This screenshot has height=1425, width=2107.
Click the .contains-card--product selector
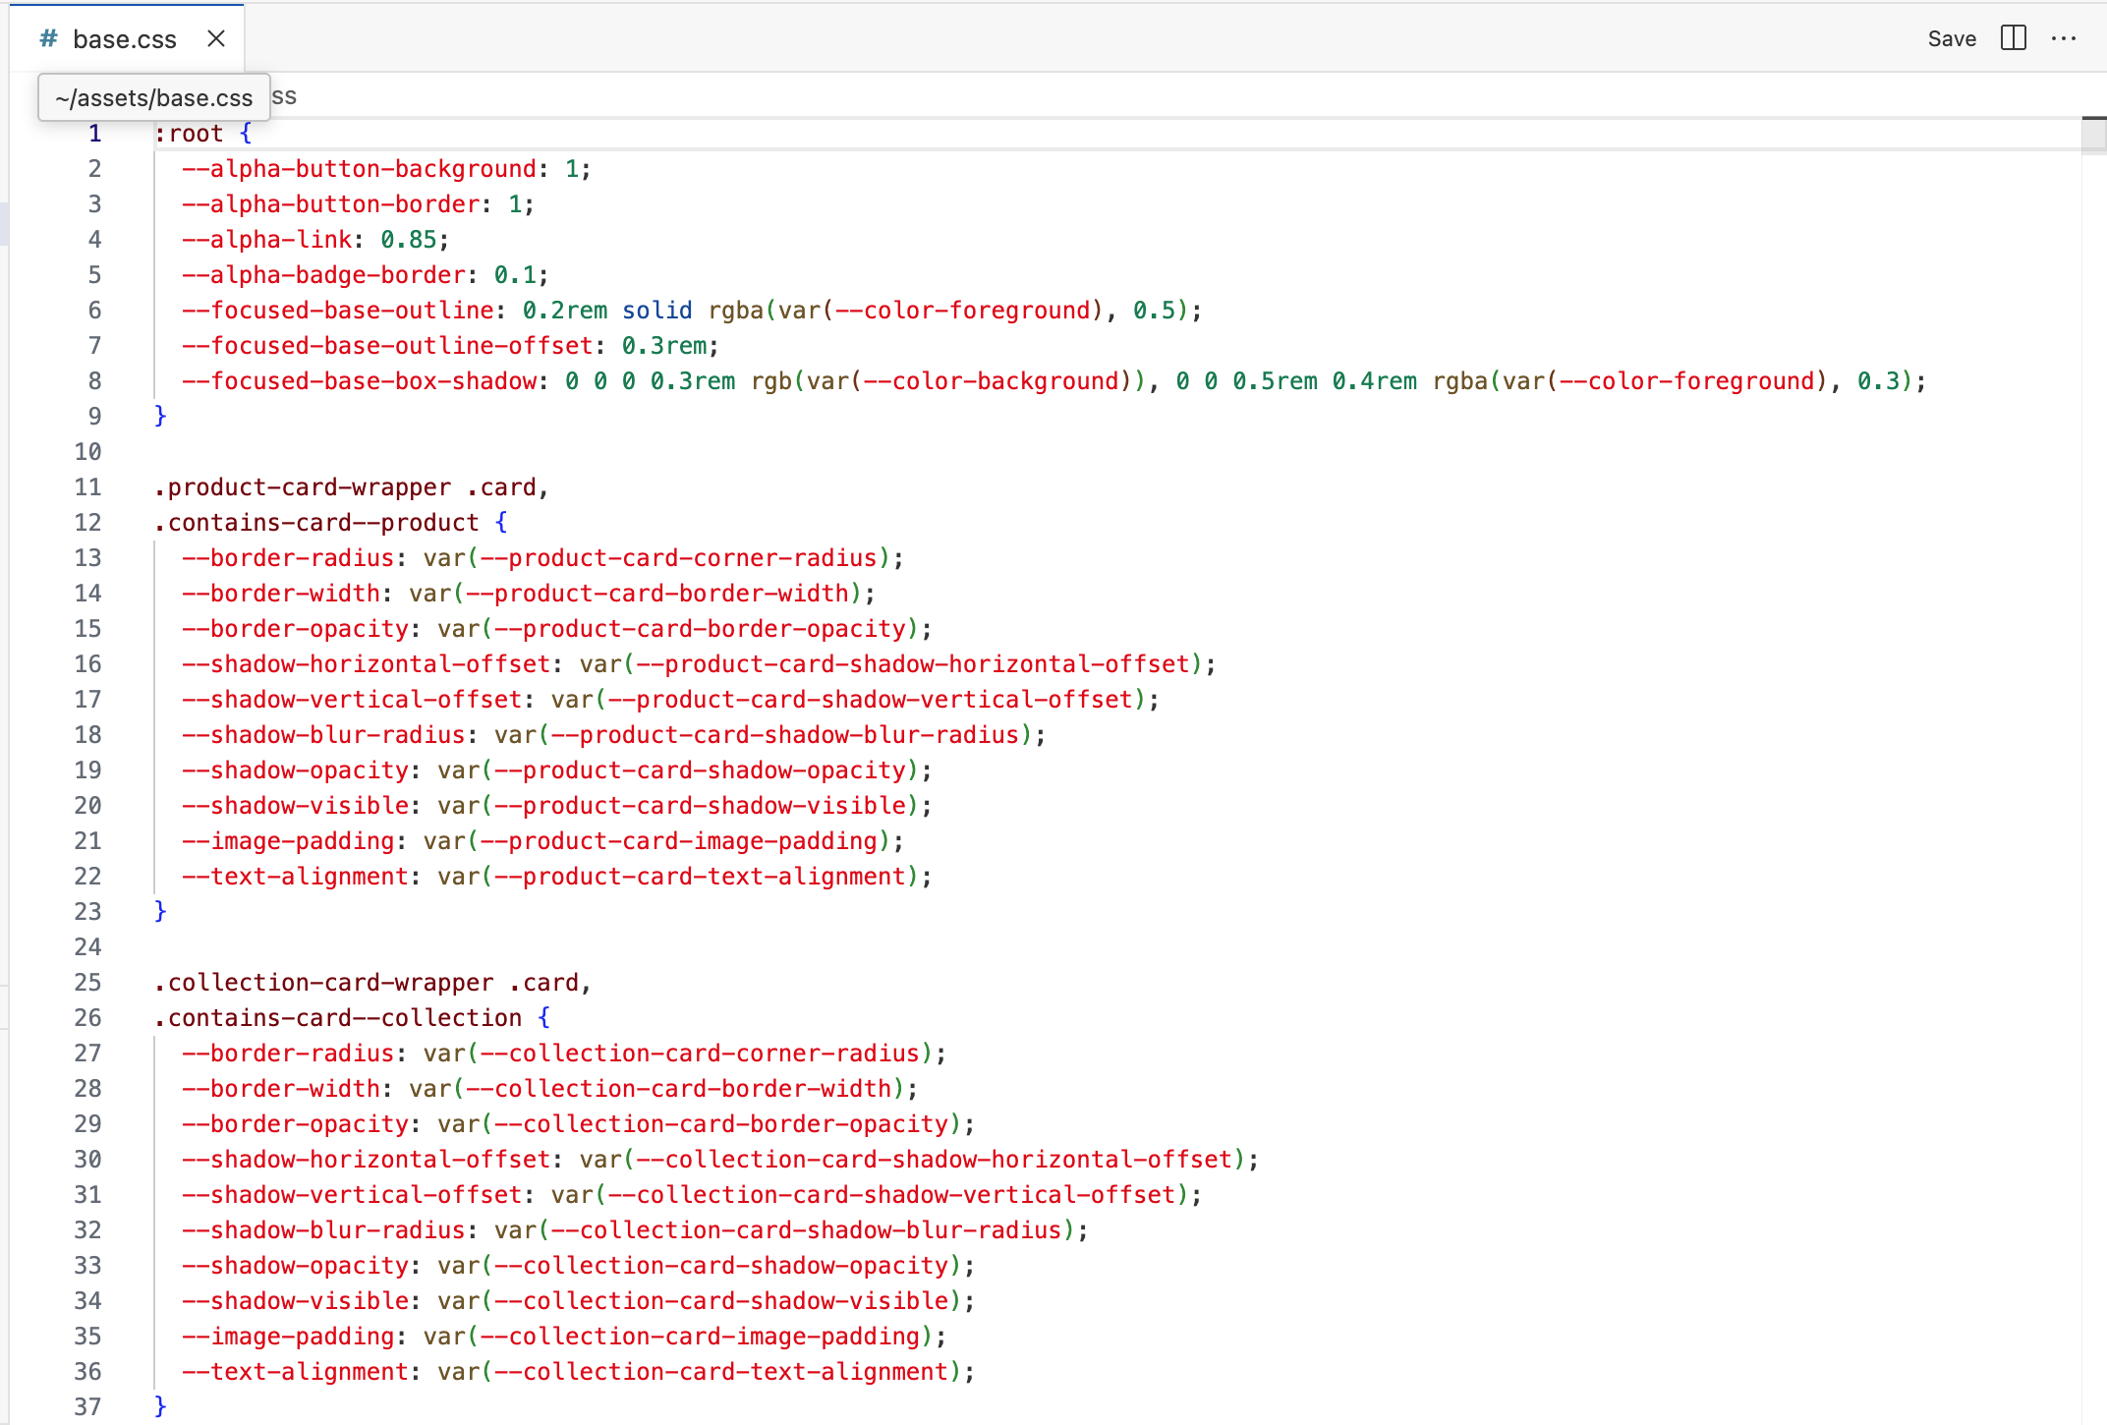316,523
